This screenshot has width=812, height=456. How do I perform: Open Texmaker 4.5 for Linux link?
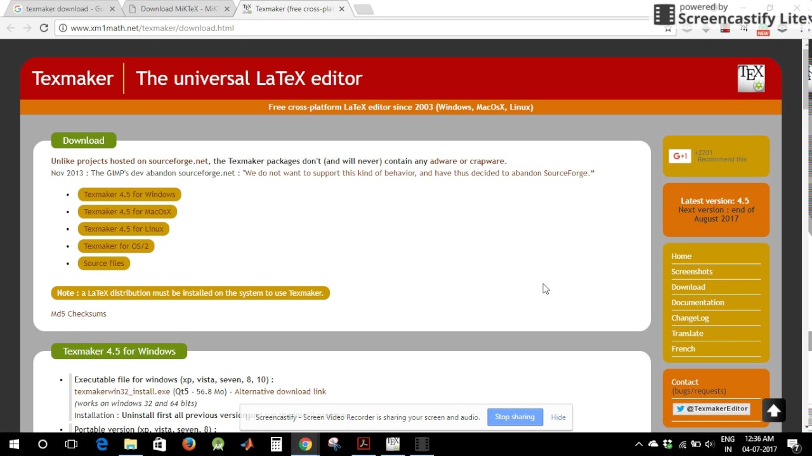coord(124,229)
